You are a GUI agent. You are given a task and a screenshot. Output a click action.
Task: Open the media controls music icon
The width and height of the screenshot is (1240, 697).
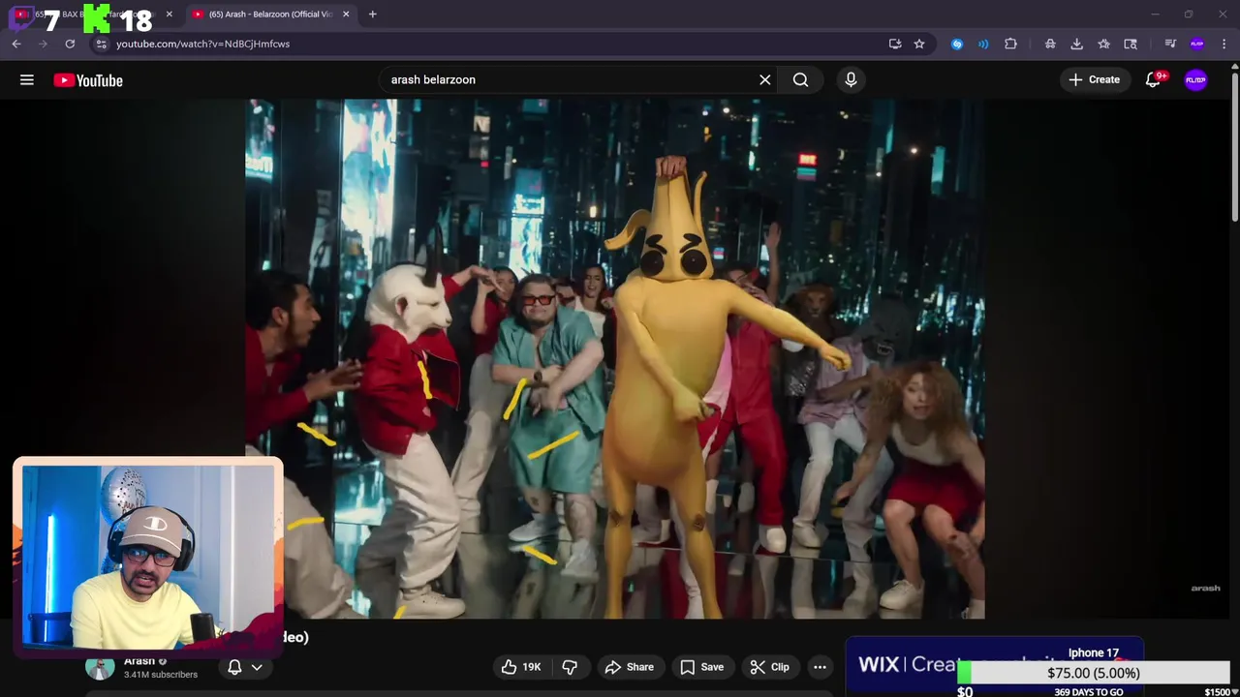pyautogui.click(x=1170, y=44)
